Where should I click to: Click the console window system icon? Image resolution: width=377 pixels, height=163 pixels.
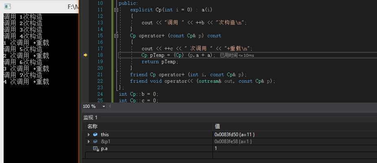pos(7,6)
